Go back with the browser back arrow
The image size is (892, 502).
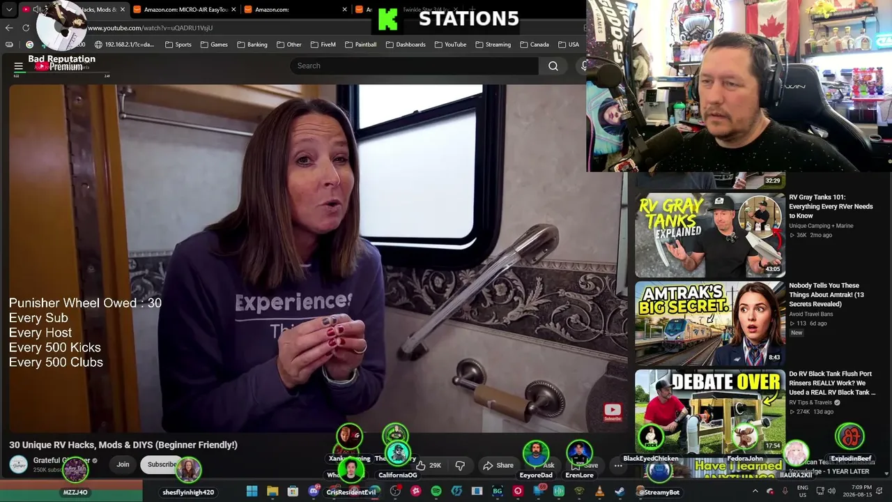9,28
